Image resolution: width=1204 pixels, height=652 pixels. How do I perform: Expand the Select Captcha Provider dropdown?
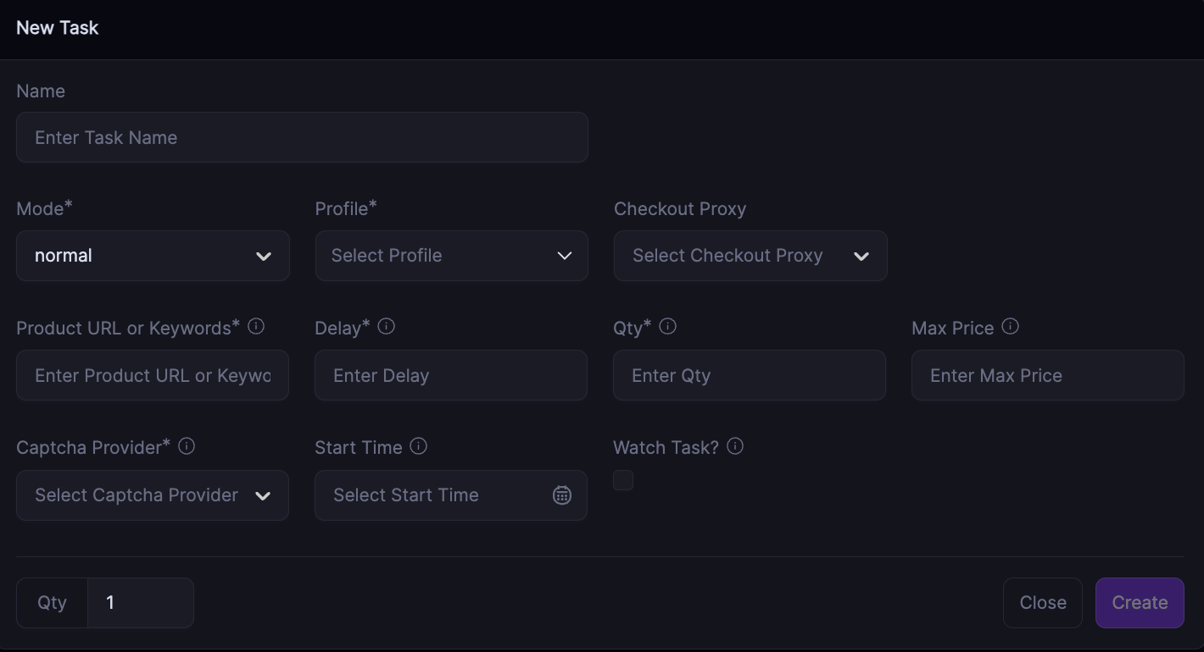point(153,495)
